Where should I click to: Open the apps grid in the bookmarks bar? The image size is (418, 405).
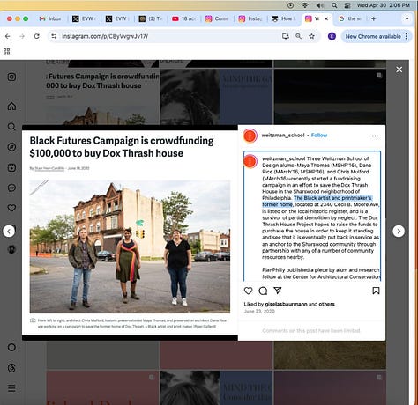7,51
